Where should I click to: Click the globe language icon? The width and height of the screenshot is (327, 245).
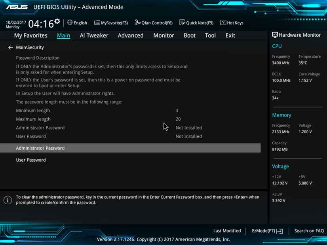70,23
